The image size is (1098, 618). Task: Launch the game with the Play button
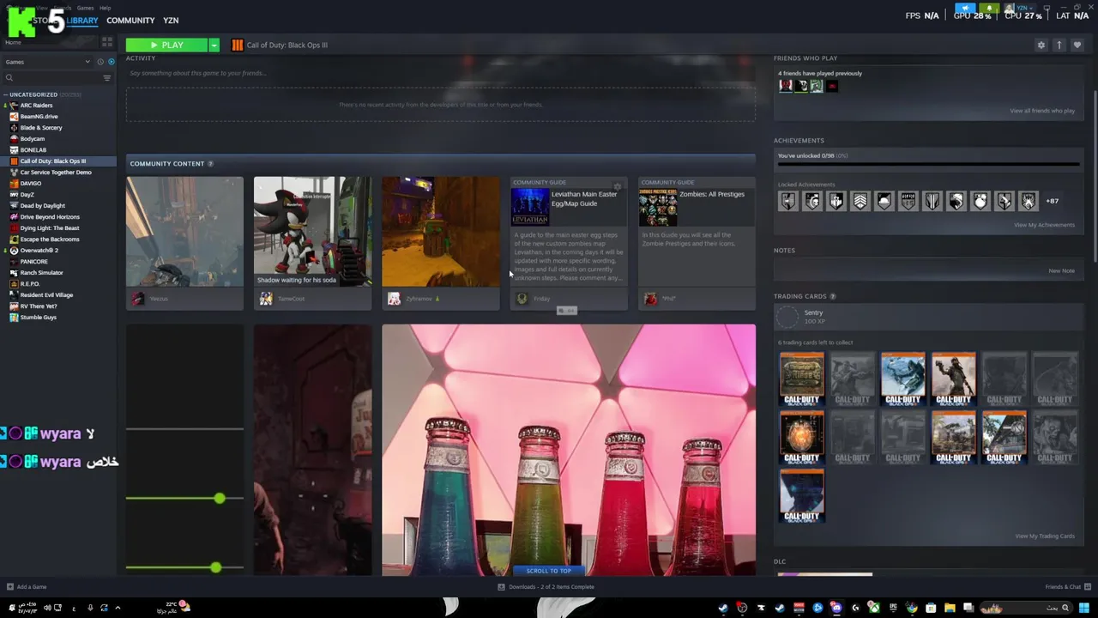166,45
